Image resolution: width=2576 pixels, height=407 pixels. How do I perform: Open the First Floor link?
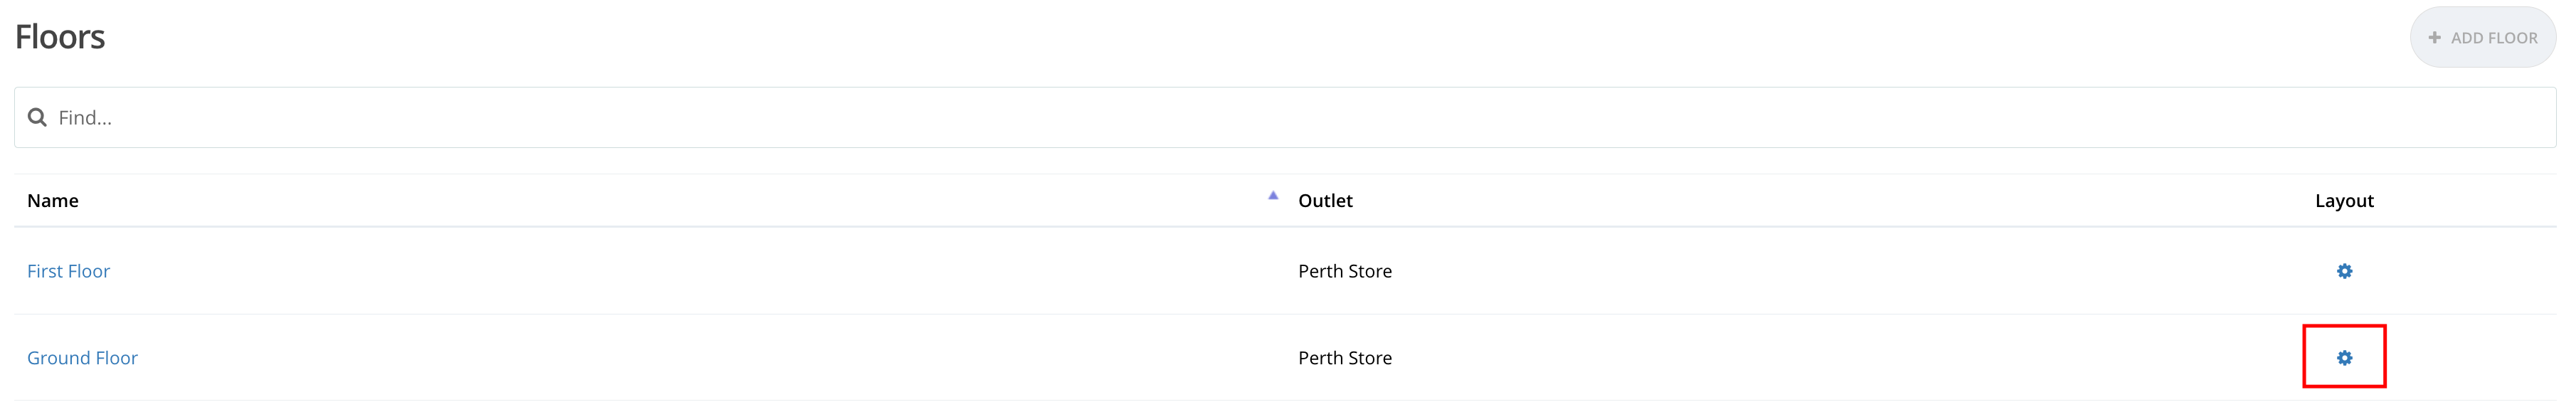(68, 271)
